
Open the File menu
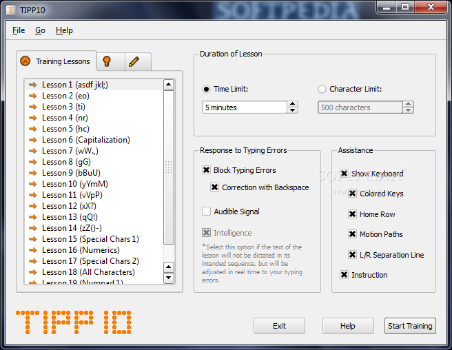coord(19,30)
